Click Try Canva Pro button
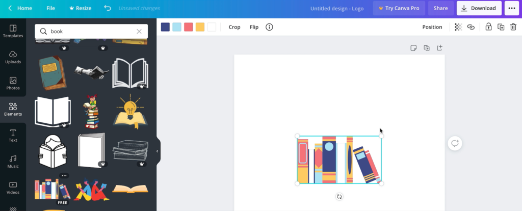 click(x=399, y=8)
